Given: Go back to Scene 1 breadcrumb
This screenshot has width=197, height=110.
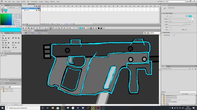Looking at the screenshot, I should 28,33.
